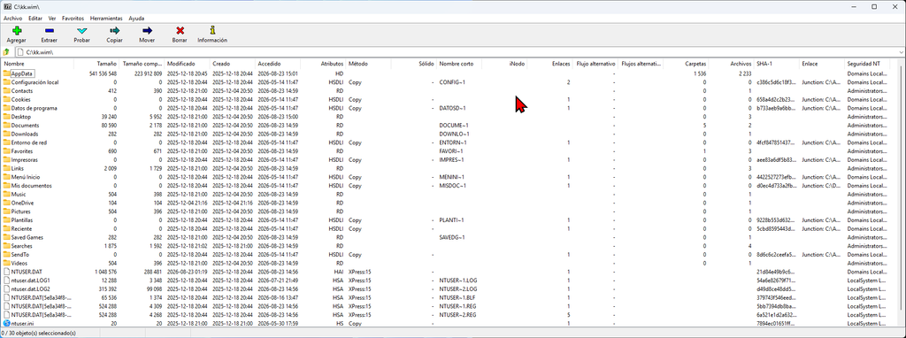Viewport: 906px width, 338px height.
Task: Select the NTUSER.DAT file icon
Action: [6, 272]
